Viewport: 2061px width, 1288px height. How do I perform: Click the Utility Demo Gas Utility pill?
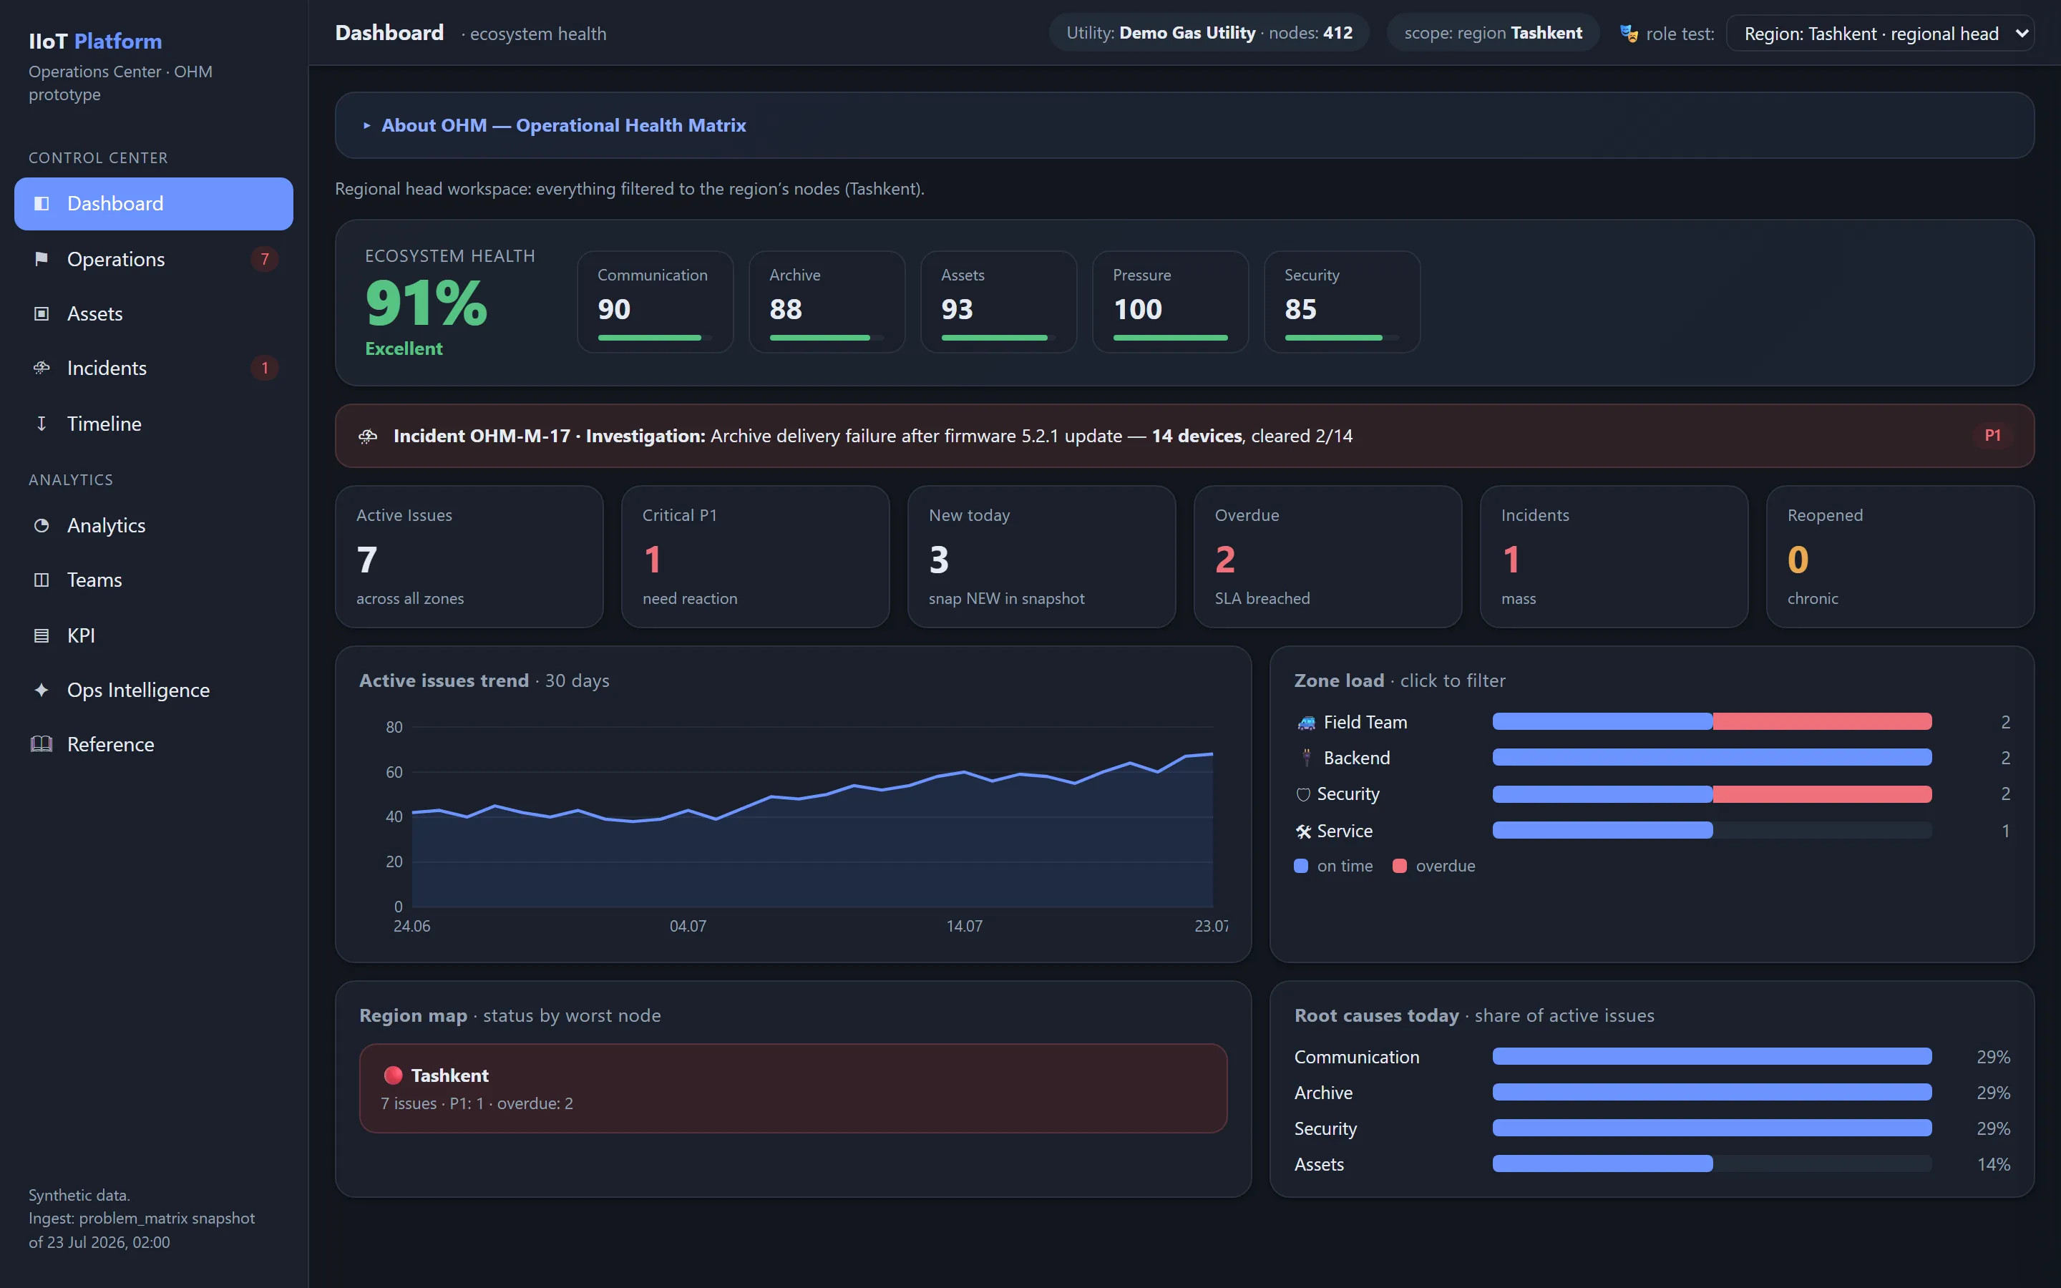point(1209,33)
